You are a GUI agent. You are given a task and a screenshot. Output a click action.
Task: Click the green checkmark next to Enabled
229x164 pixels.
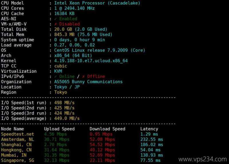(x=56, y=19)
